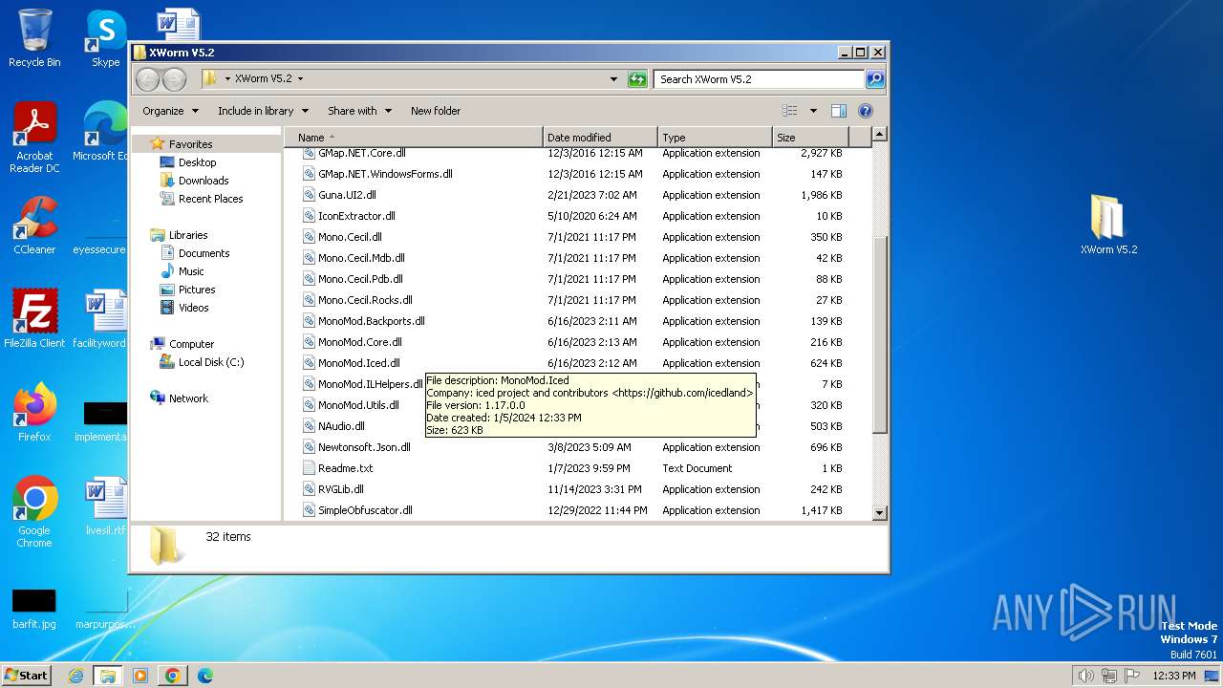1223x688 pixels.
Task: Click the green refresh button beside address bar
Action: point(637,79)
